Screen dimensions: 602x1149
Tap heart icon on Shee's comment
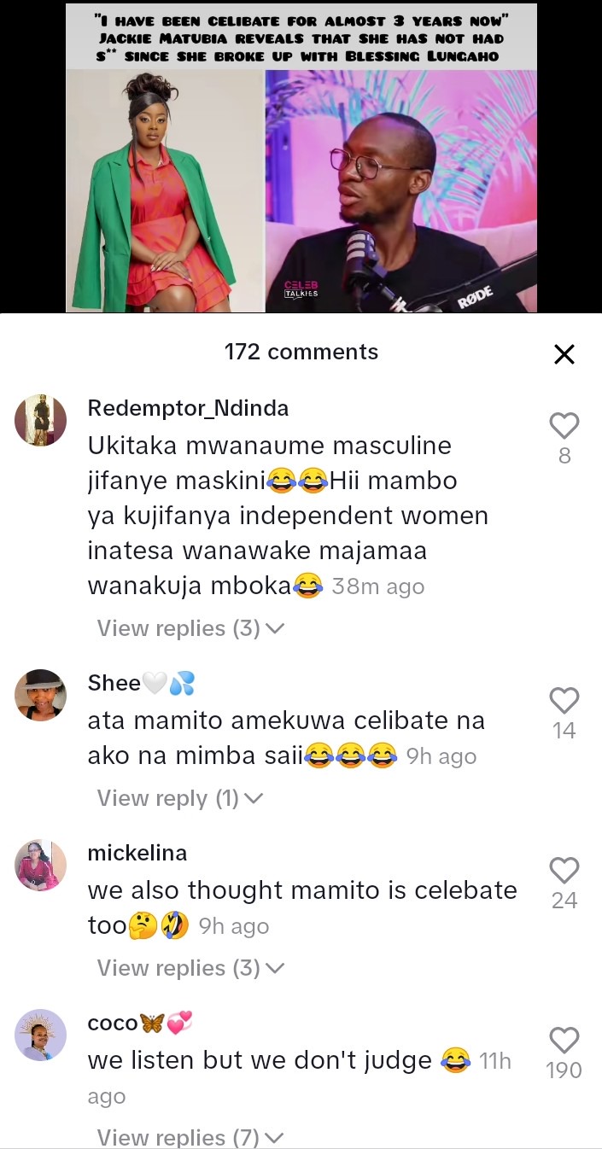564,701
